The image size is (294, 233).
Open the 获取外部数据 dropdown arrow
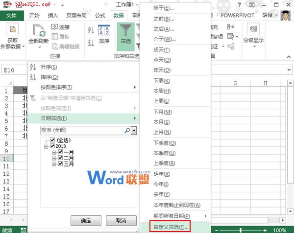point(23,47)
